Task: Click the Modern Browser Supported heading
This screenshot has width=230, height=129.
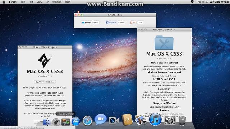Action: tap(164, 72)
